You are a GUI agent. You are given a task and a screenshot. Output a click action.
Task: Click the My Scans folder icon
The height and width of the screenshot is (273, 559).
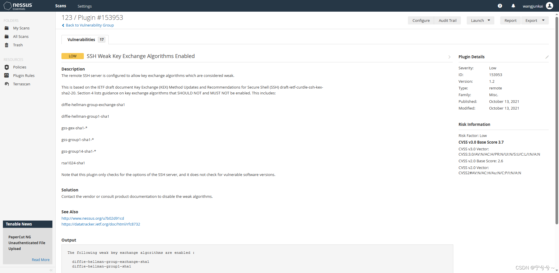pos(7,28)
